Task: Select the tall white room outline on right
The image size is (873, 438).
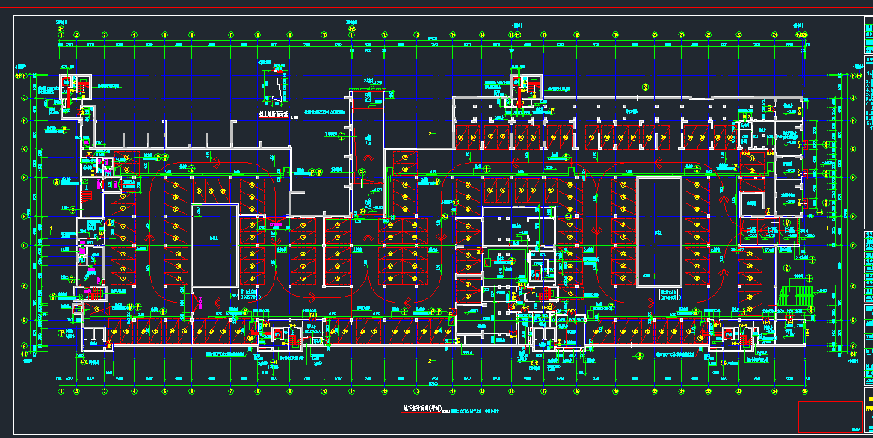Action: (658, 231)
